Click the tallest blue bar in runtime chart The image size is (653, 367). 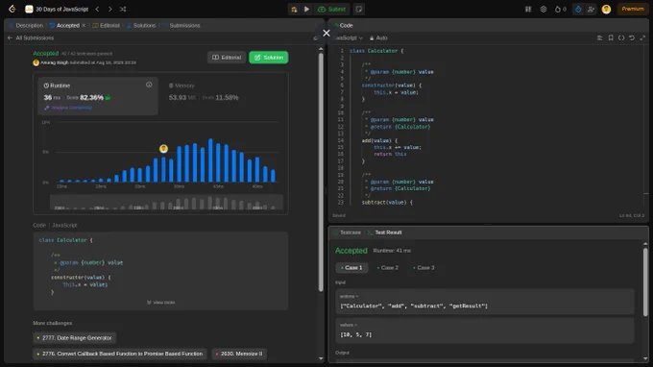[x=210, y=160]
